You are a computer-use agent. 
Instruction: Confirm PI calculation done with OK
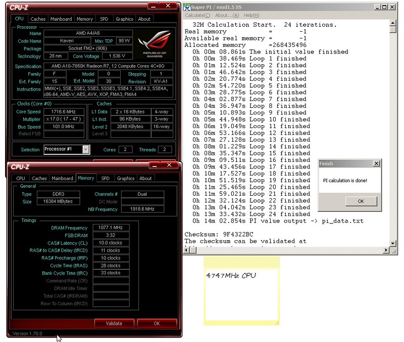[x=361, y=201]
